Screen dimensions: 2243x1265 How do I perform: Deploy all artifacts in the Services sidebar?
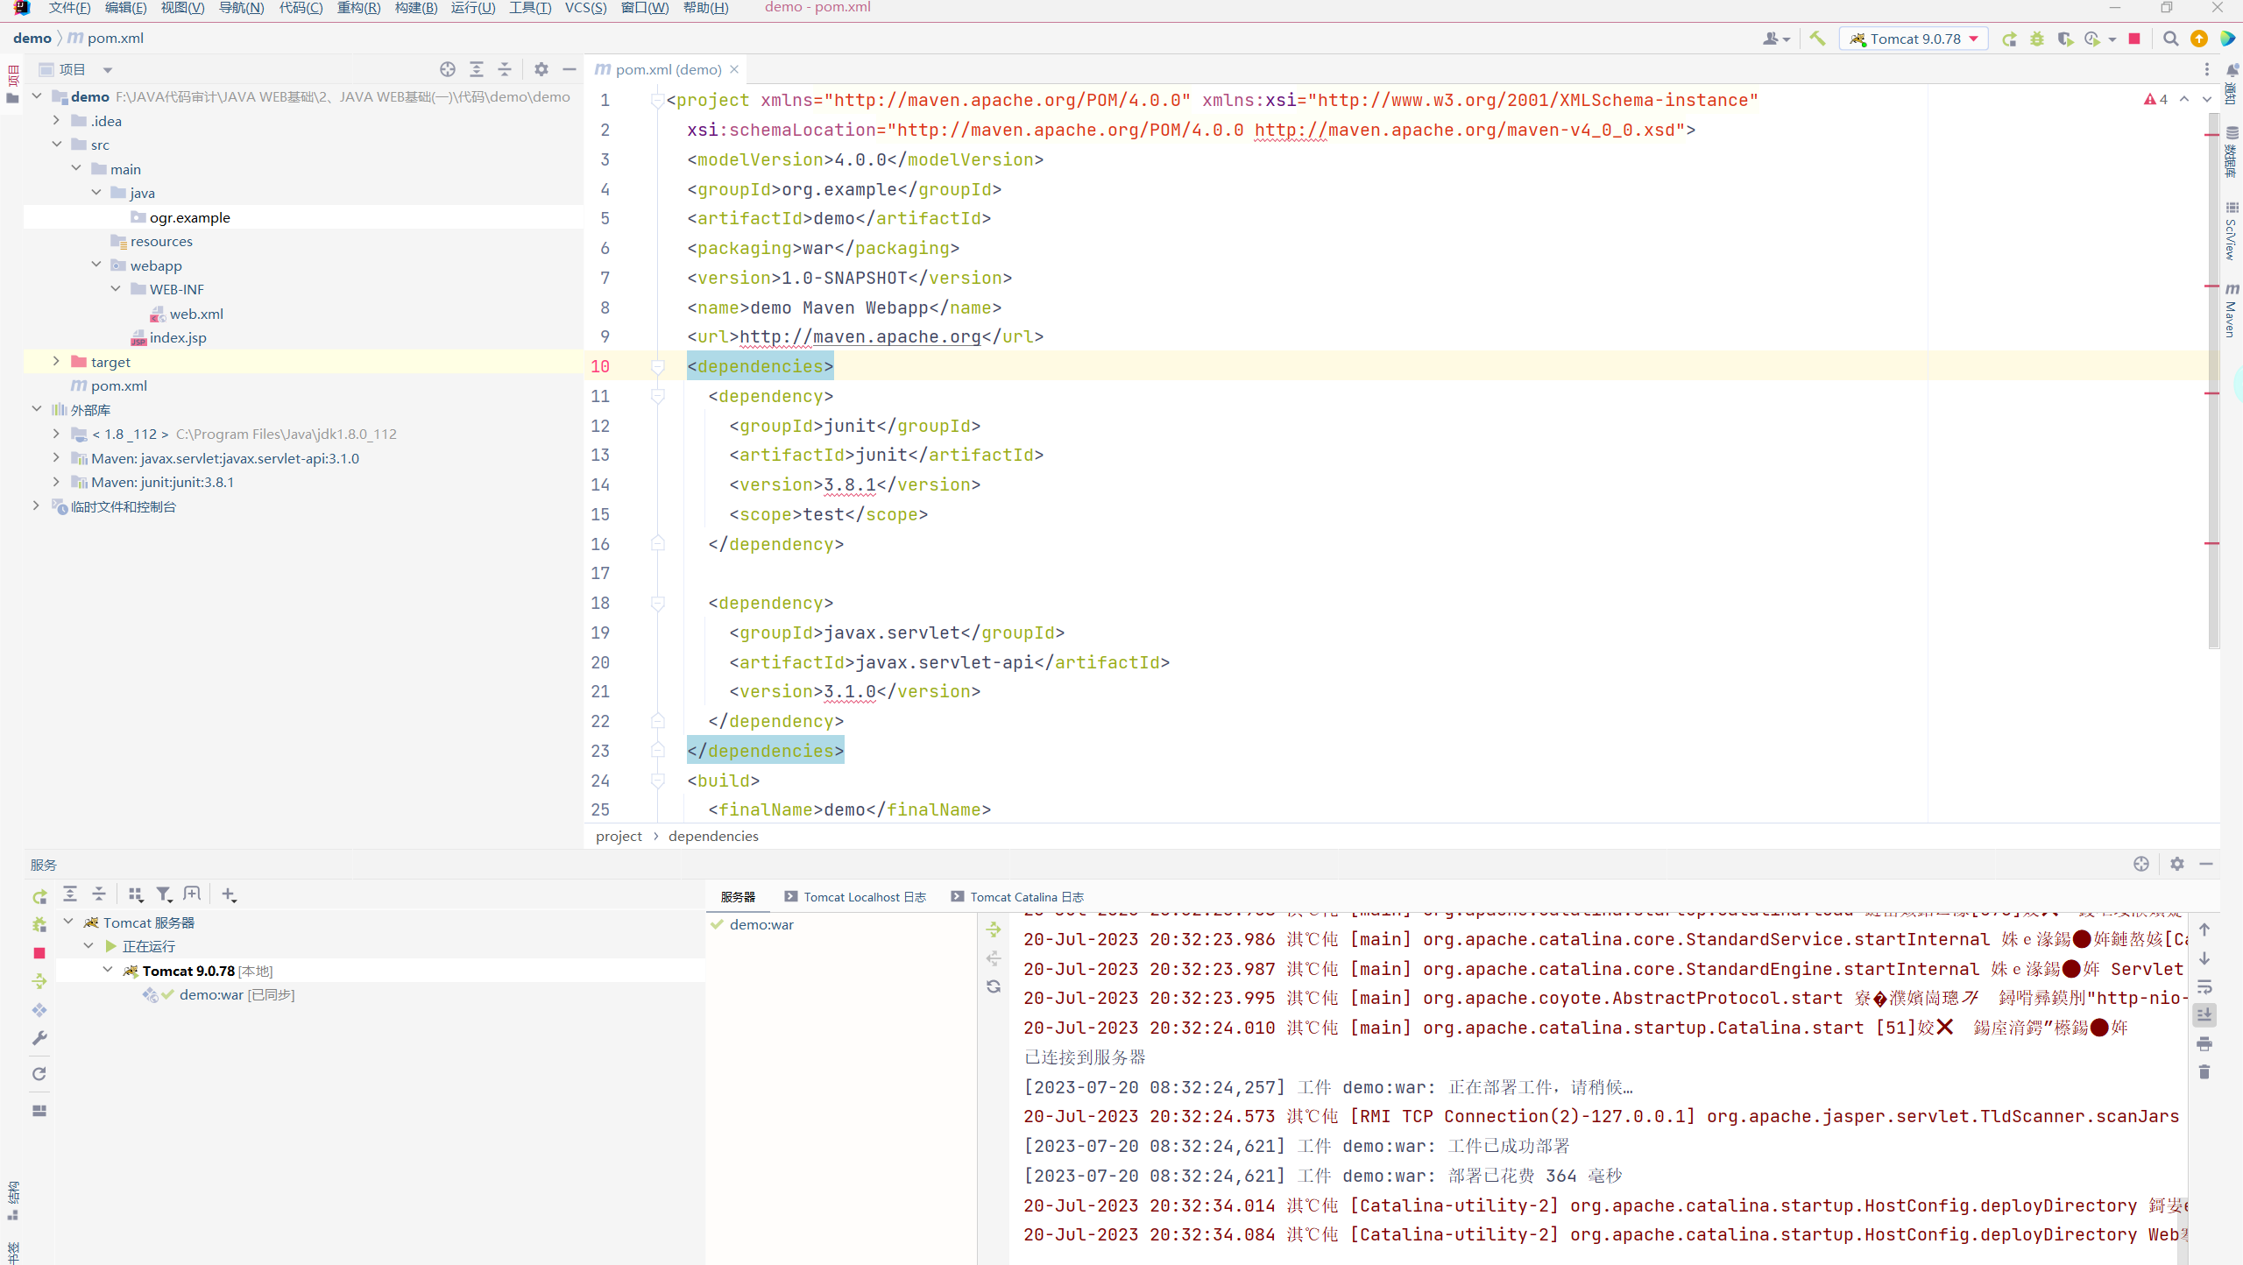pos(39,981)
